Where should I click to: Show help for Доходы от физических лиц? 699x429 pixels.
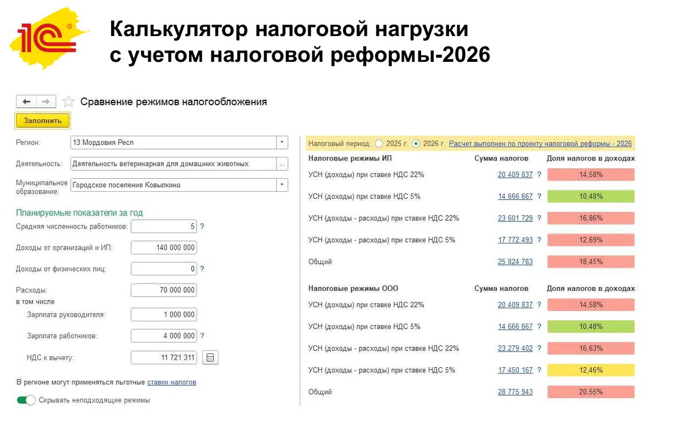tap(202, 269)
